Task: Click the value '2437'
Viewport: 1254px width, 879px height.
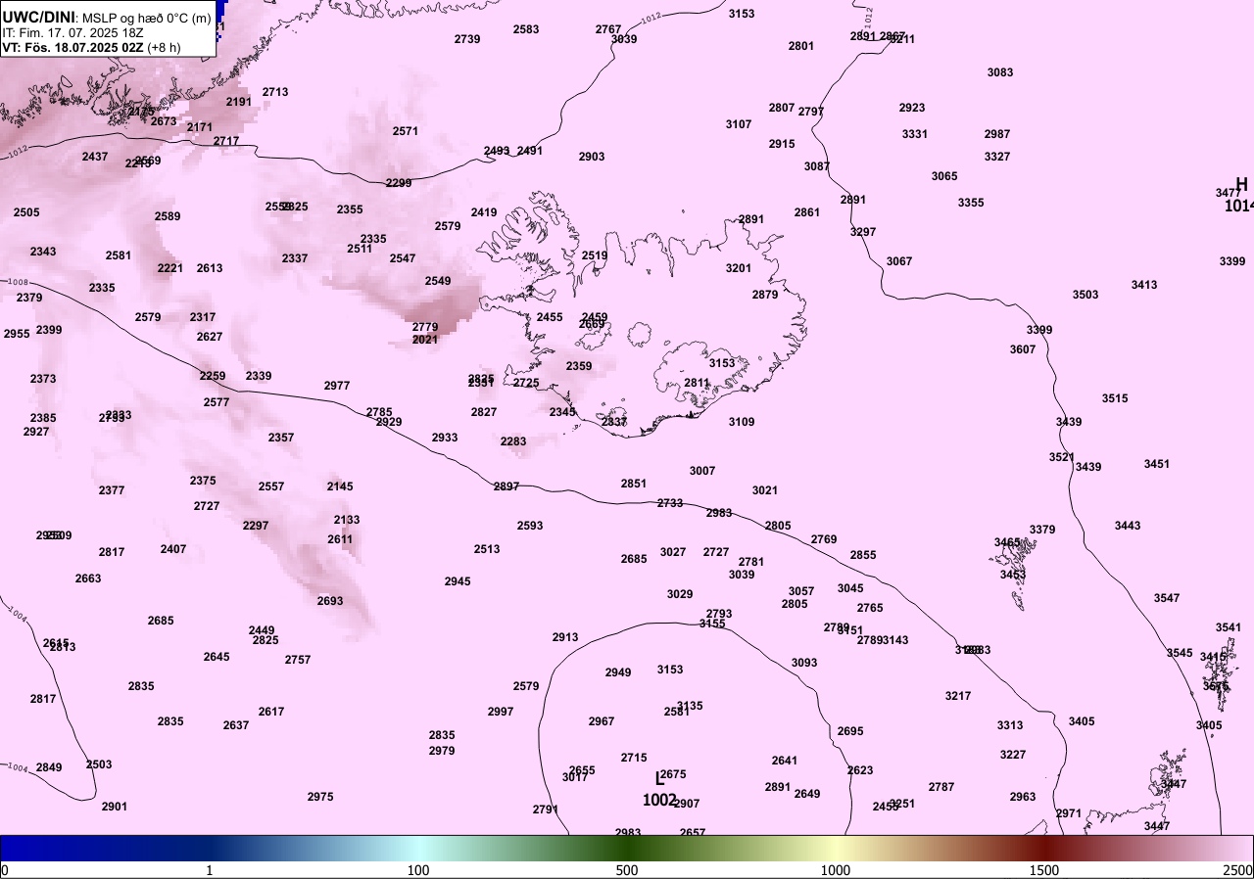Action: coord(95,157)
